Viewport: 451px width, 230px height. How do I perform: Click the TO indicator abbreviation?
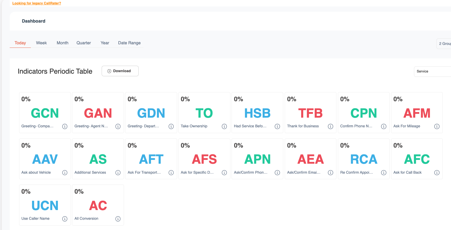pyautogui.click(x=204, y=113)
